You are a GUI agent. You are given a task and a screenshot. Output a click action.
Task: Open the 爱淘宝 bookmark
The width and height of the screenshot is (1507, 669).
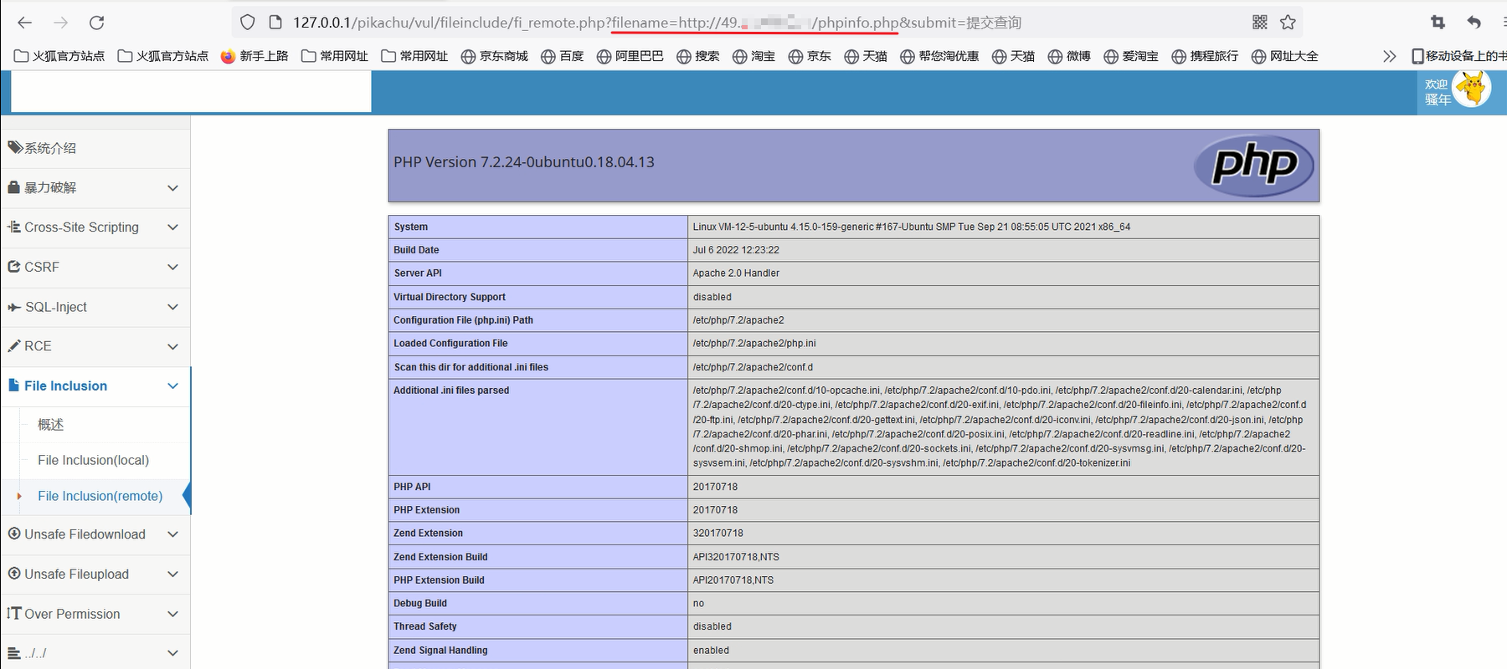tap(1131, 56)
